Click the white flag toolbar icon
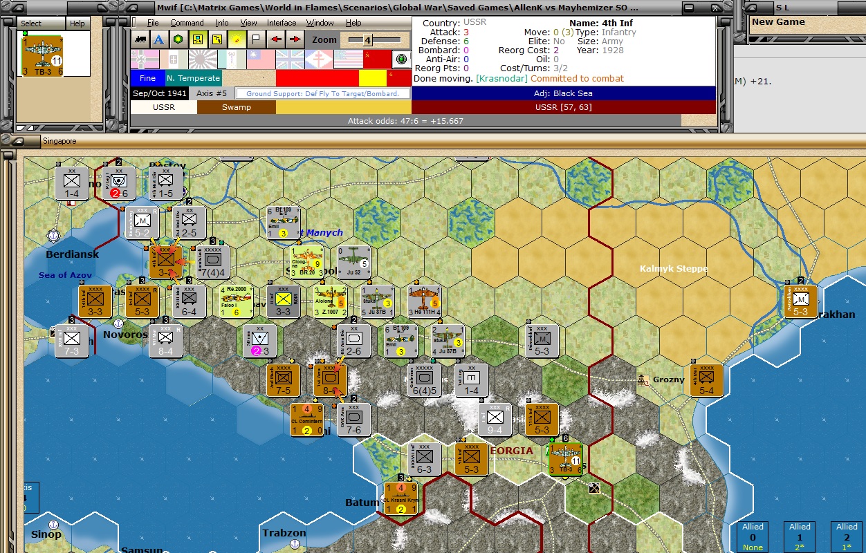The height and width of the screenshot is (553, 866). (x=256, y=39)
